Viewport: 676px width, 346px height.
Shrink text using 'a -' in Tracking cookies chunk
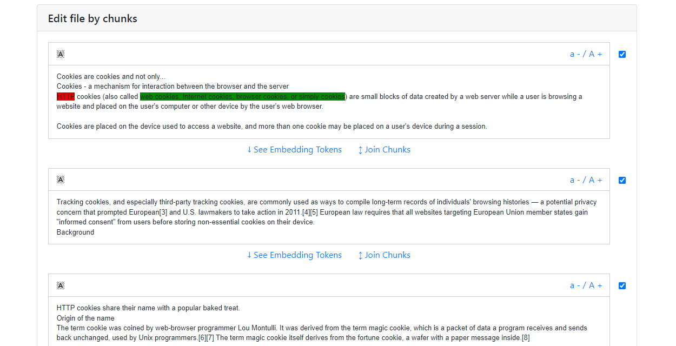click(575, 180)
